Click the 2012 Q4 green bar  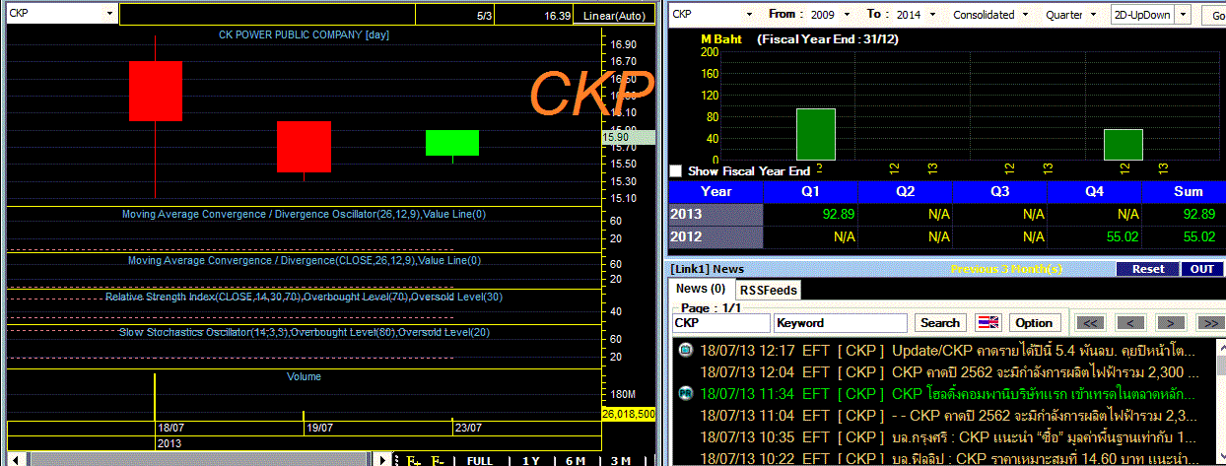click(x=1124, y=144)
